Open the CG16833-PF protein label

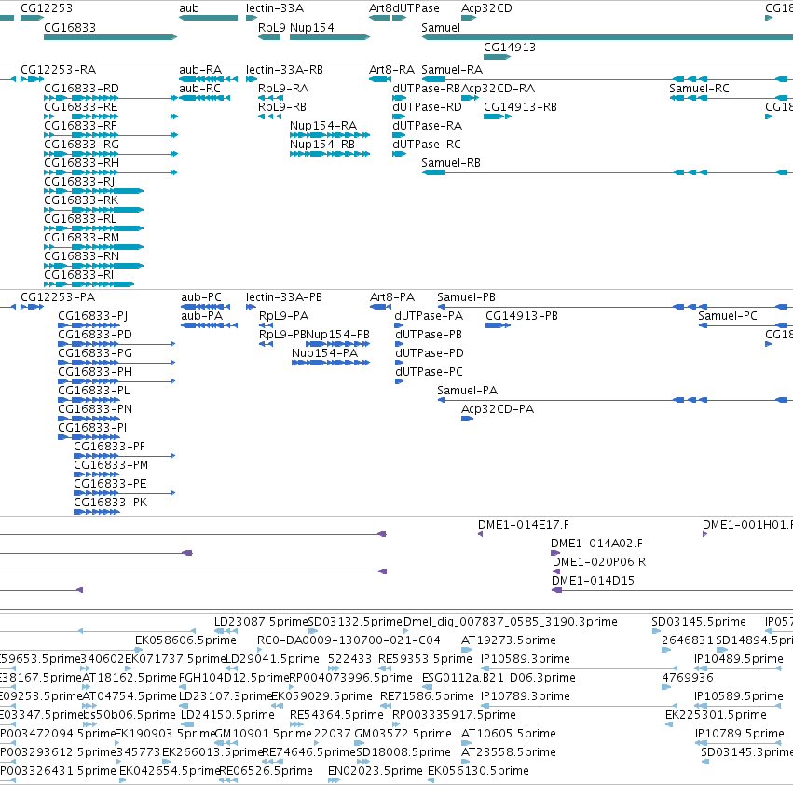(109, 447)
